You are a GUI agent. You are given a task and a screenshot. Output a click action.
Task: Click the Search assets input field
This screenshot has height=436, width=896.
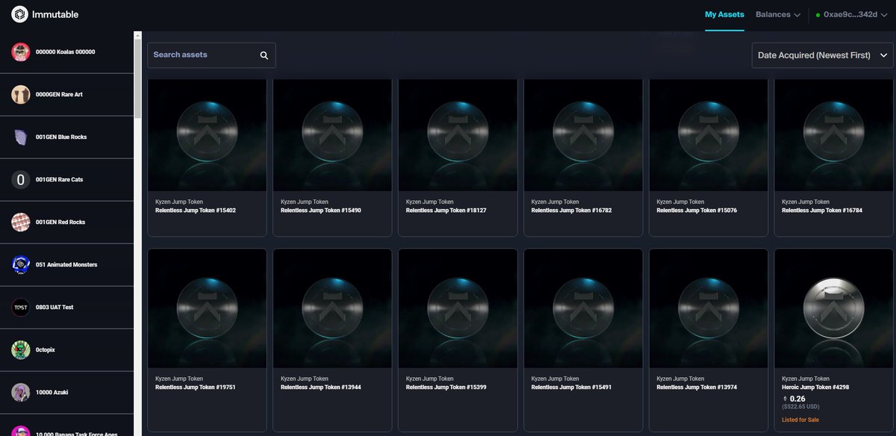point(211,55)
